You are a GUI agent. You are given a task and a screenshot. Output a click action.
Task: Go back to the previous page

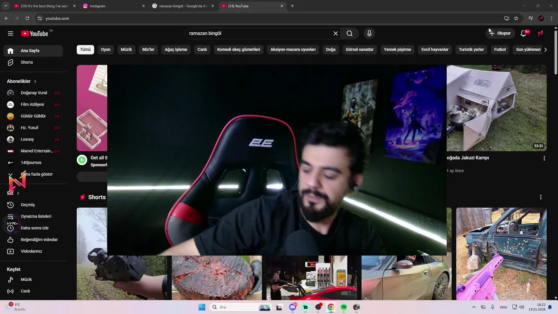(x=6, y=18)
